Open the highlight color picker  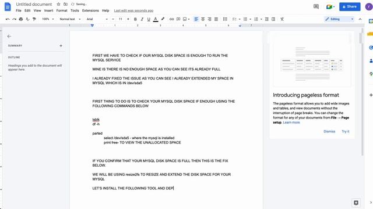163,19
